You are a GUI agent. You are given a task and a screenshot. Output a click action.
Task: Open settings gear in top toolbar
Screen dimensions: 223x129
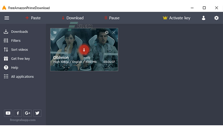pos(216,18)
